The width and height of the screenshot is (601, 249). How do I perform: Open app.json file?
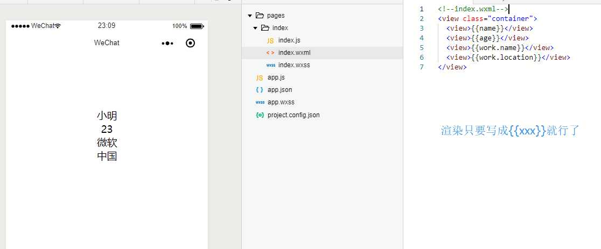click(279, 90)
